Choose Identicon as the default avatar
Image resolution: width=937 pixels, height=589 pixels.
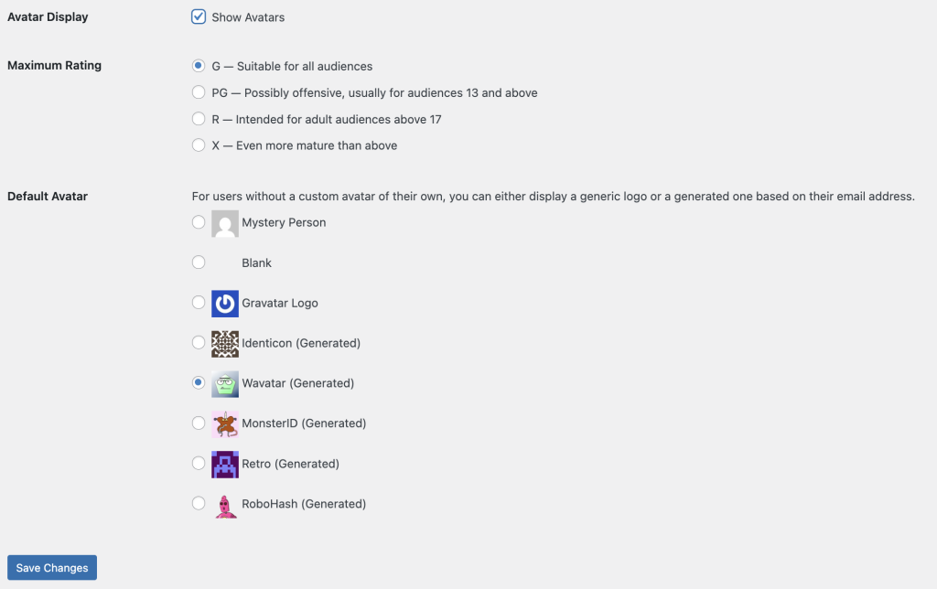[199, 343]
